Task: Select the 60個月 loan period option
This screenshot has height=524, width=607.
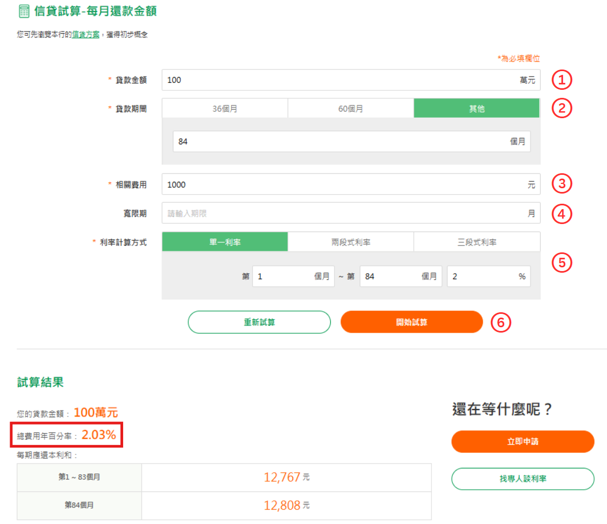Action: pyautogui.click(x=351, y=107)
